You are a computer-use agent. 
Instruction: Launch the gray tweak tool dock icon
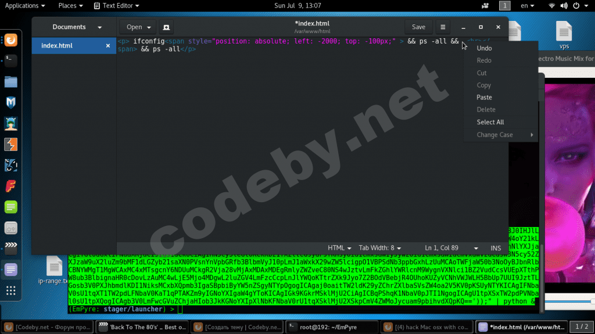pos(10,228)
